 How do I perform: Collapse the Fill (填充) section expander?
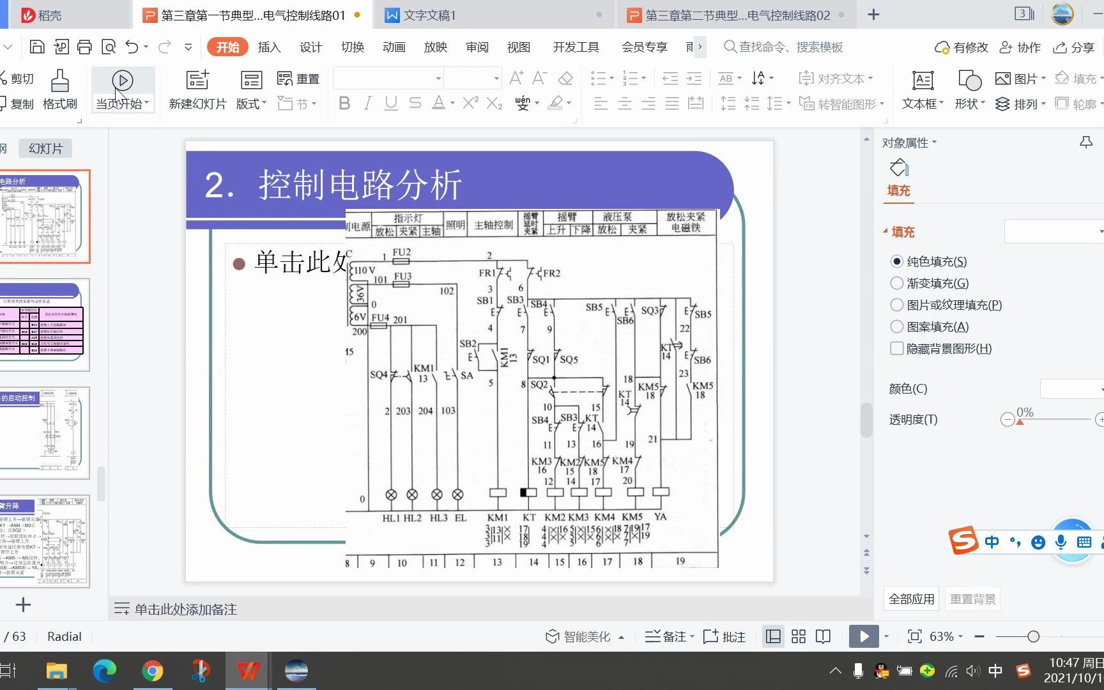coord(885,231)
